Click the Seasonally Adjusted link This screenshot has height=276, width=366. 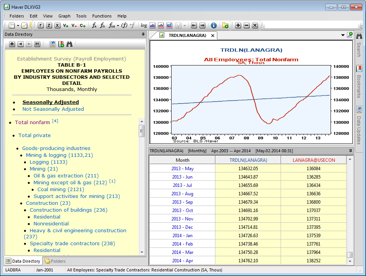51,102
